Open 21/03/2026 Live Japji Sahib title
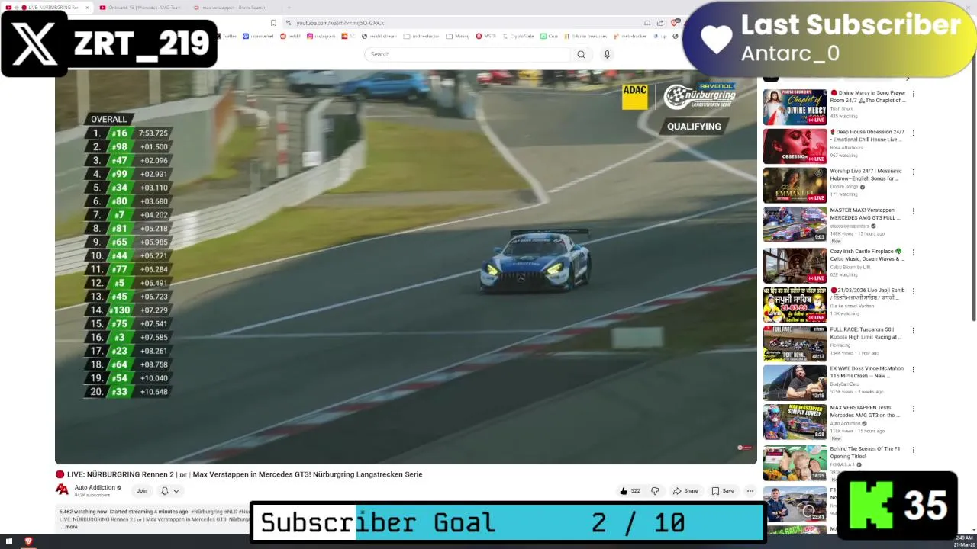 coord(867,294)
